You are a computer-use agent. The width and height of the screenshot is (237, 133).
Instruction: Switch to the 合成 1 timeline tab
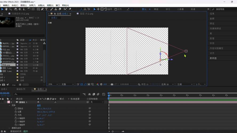click(4, 89)
